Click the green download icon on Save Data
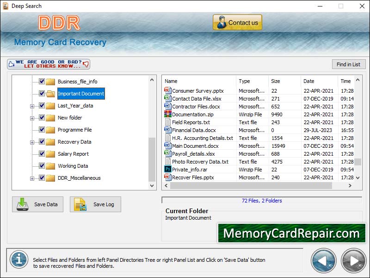Viewport: 370px width, 278px height. point(23,204)
